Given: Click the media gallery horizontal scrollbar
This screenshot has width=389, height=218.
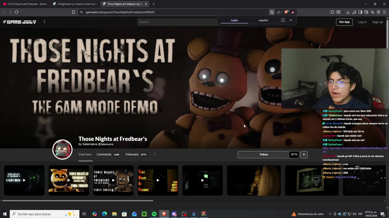Looking at the screenshot, I should [77, 200].
